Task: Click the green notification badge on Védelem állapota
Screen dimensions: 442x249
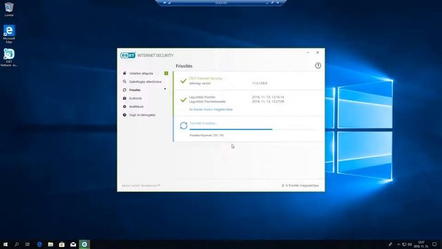Action: (x=166, y=73)
